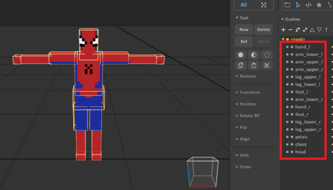Open the code script panel icon
Image resolution: width=333 pixels, height=190 pixels.
308,5
